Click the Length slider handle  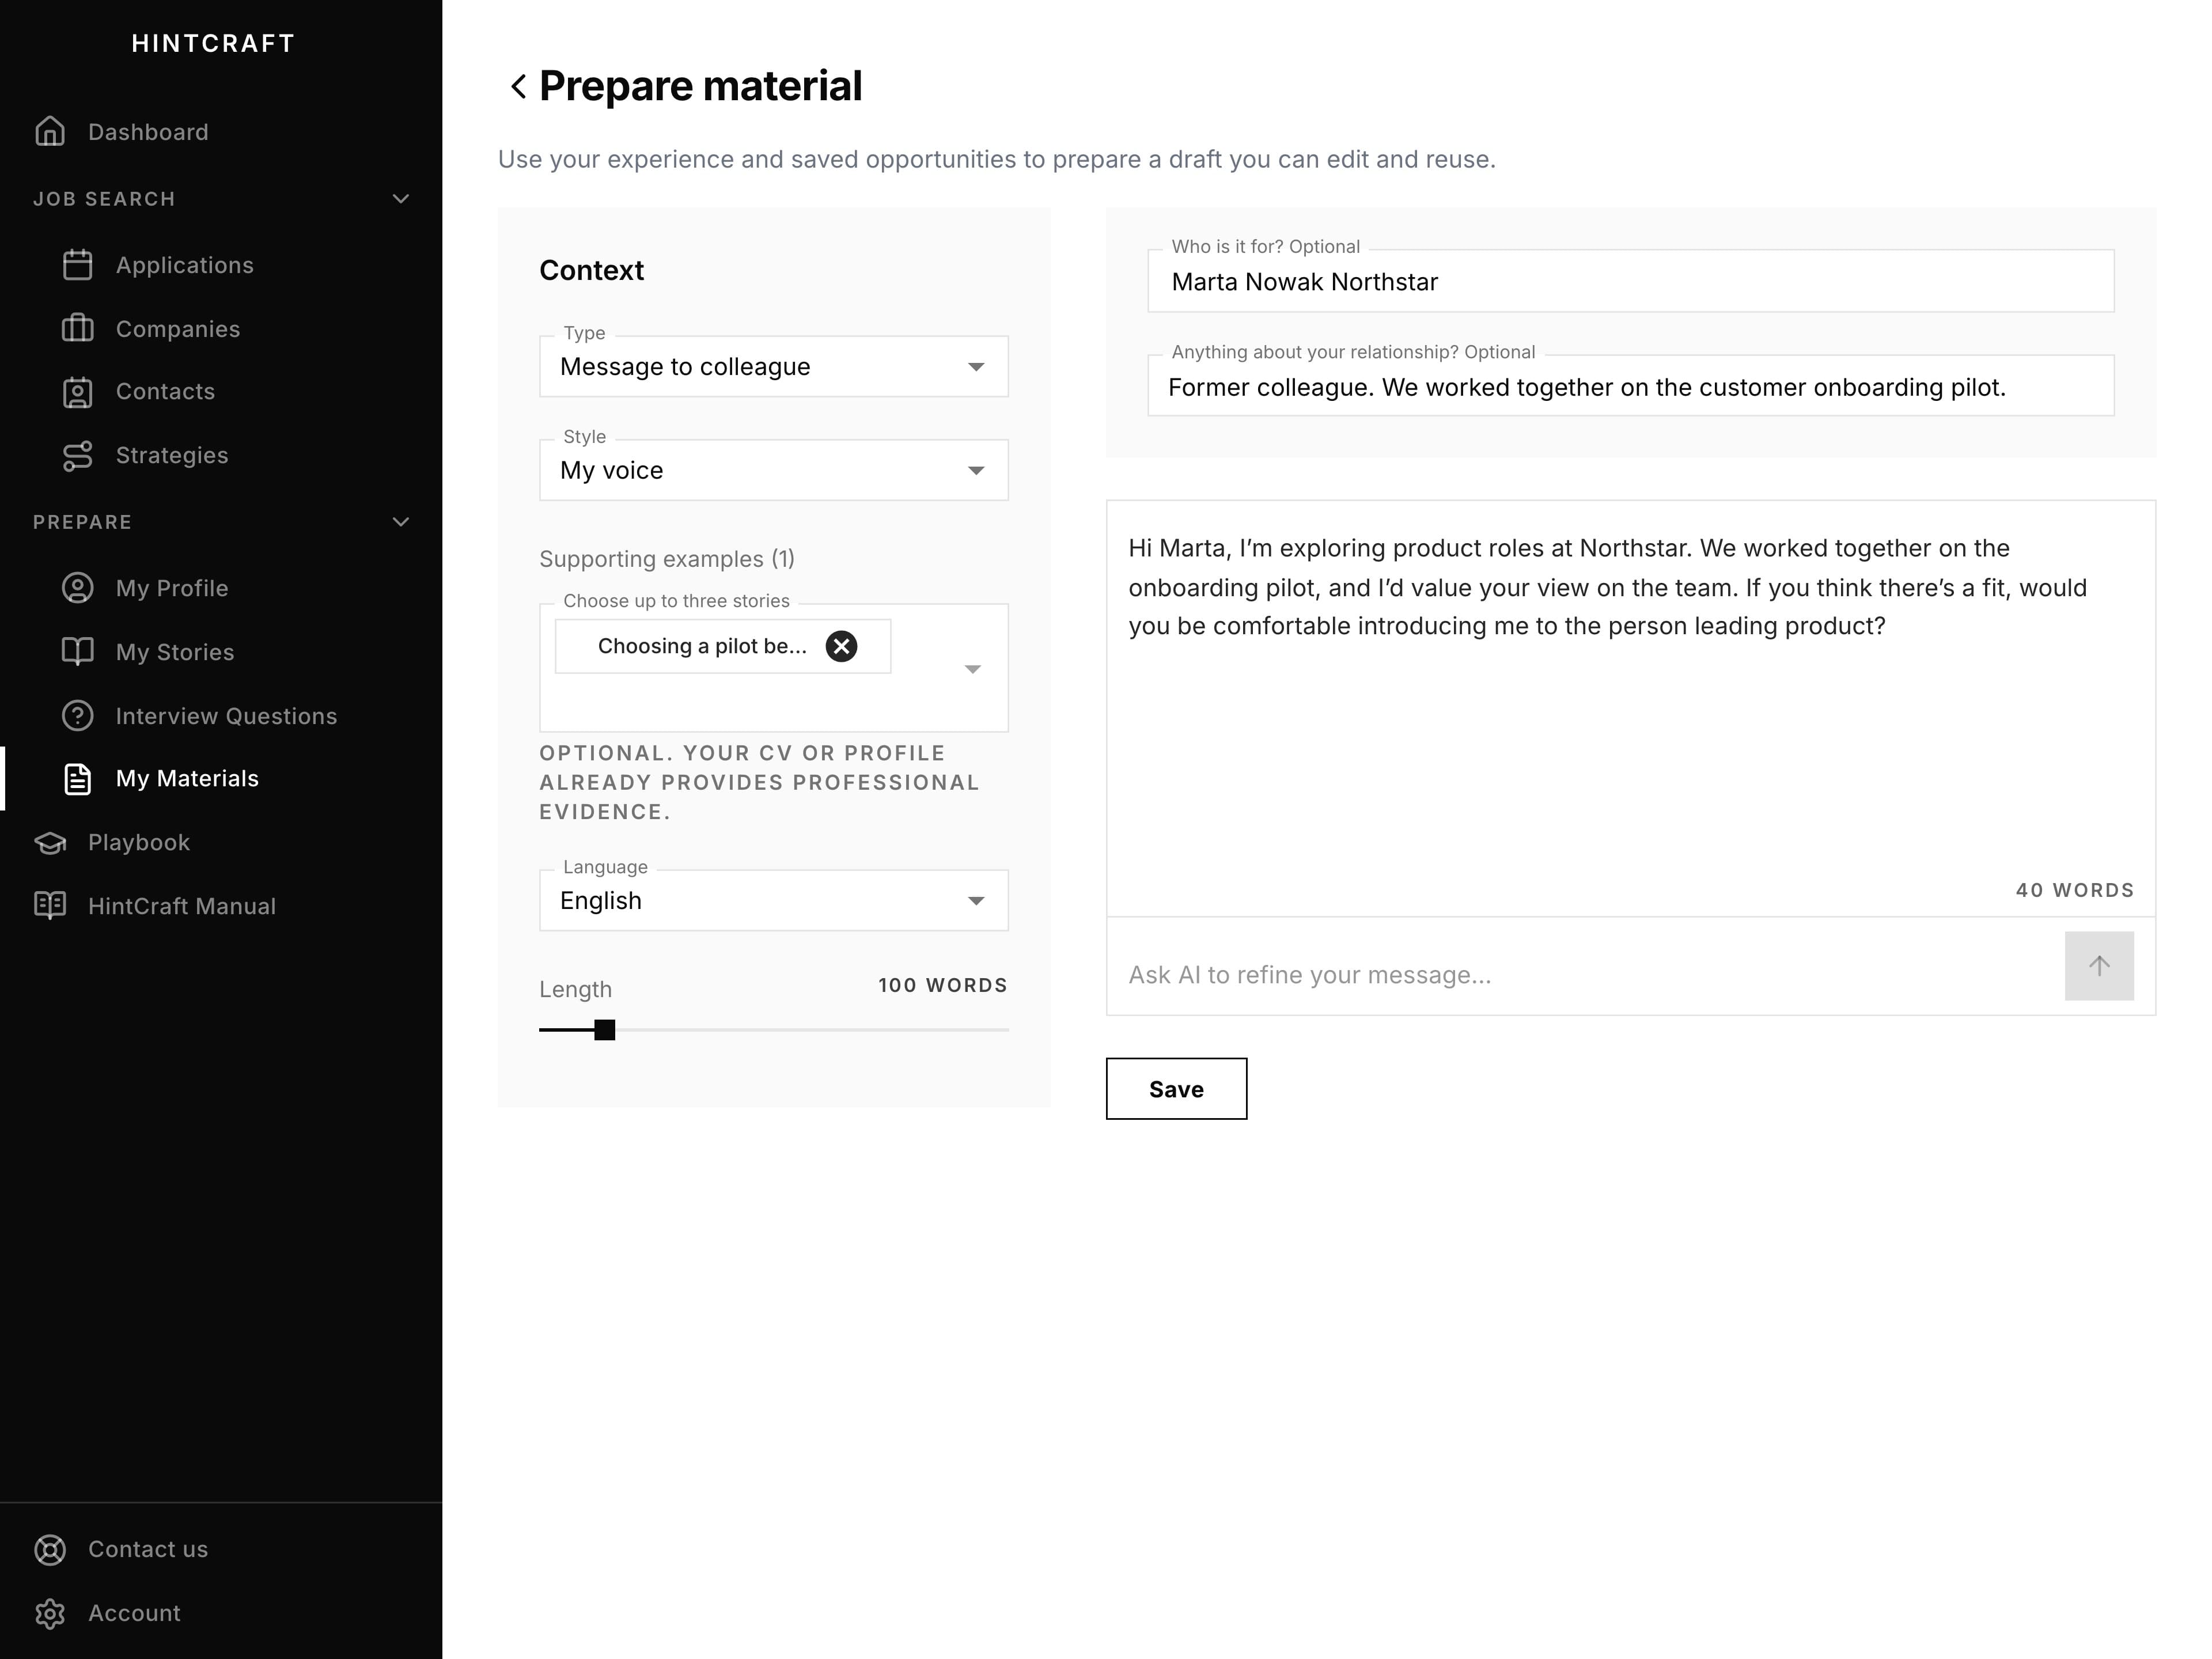(604, 1030)
